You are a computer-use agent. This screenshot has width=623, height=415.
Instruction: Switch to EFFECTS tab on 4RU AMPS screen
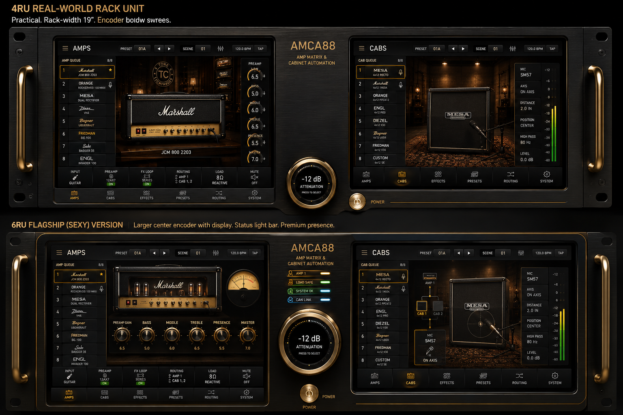146,195
